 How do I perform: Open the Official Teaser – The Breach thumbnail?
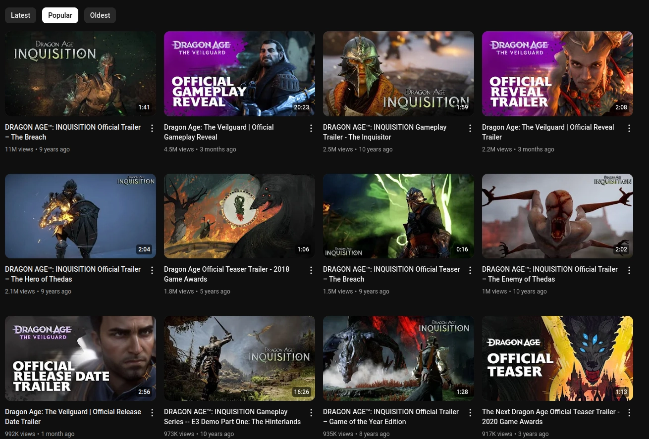click(x=398, y=216)
